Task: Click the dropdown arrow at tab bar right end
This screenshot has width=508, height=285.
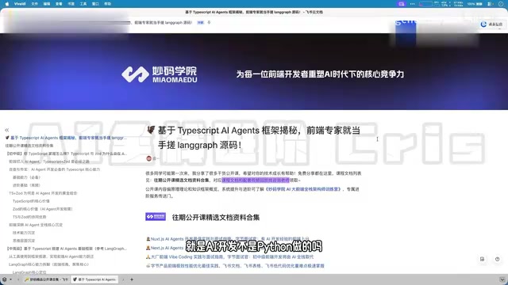Action: click(502, 279)
